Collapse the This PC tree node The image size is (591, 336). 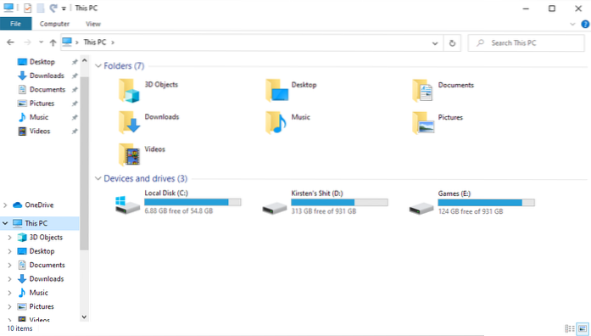point(5,223)
